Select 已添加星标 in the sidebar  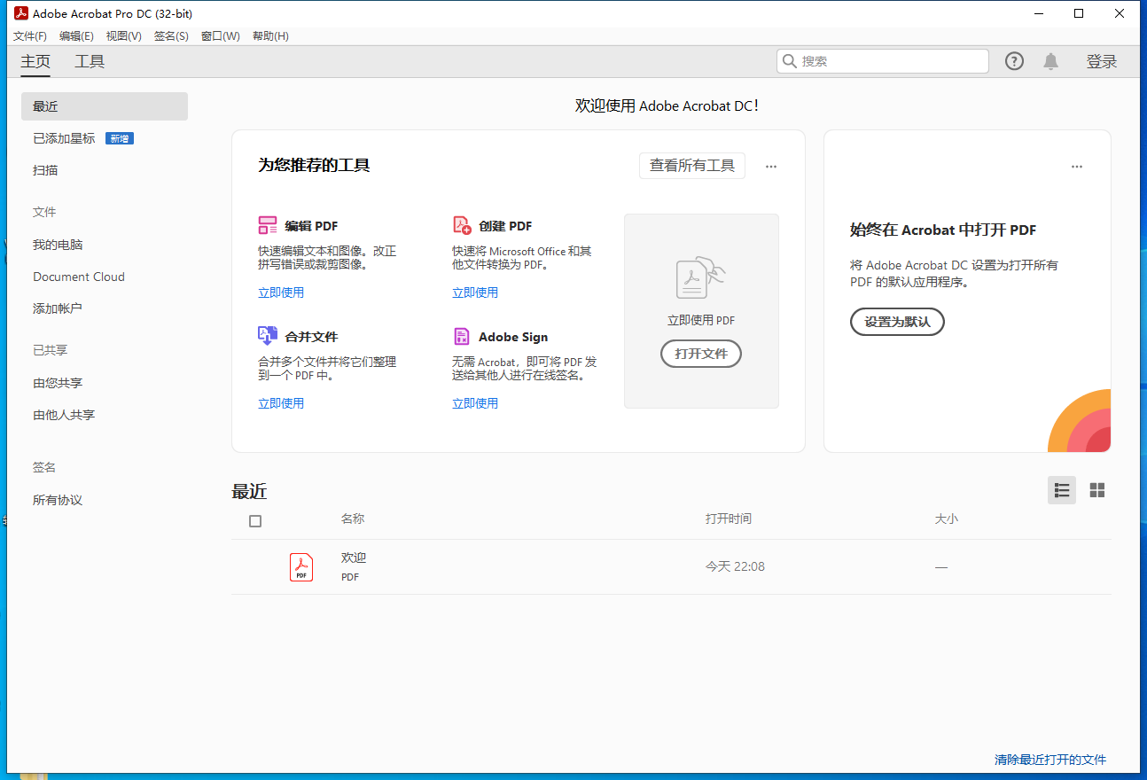[x=64, y=138]
